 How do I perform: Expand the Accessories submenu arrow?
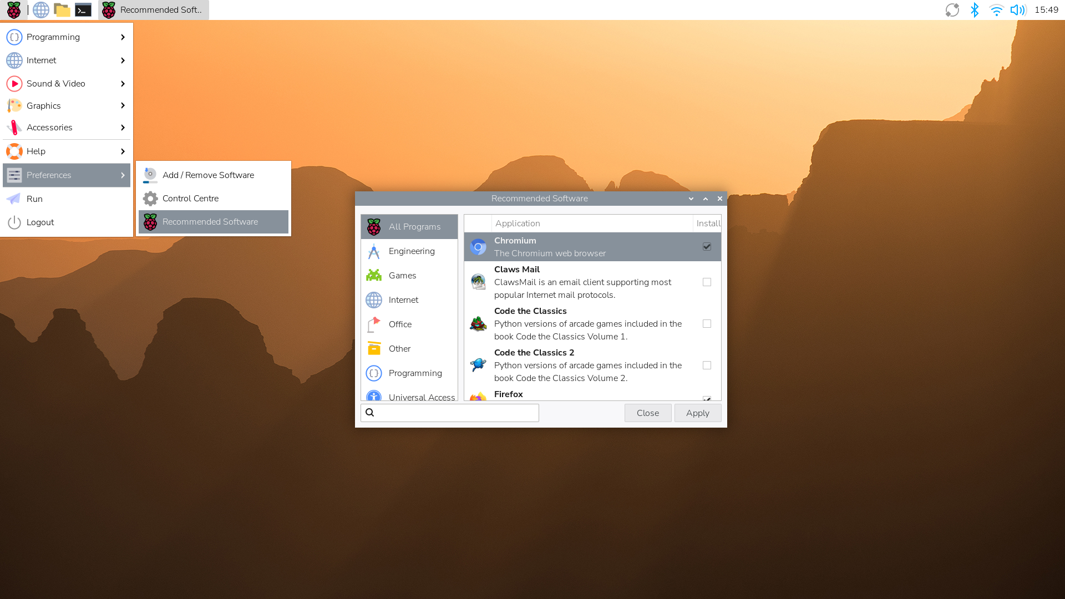pos(123,128)
